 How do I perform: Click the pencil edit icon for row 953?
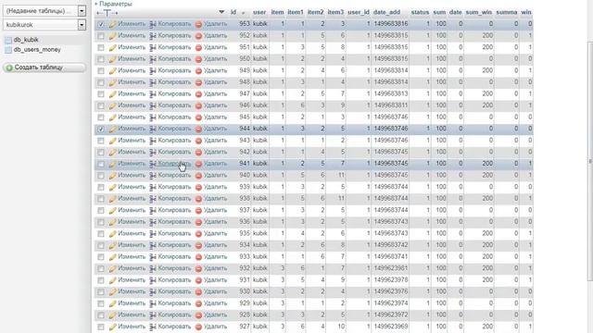point(113,24)
